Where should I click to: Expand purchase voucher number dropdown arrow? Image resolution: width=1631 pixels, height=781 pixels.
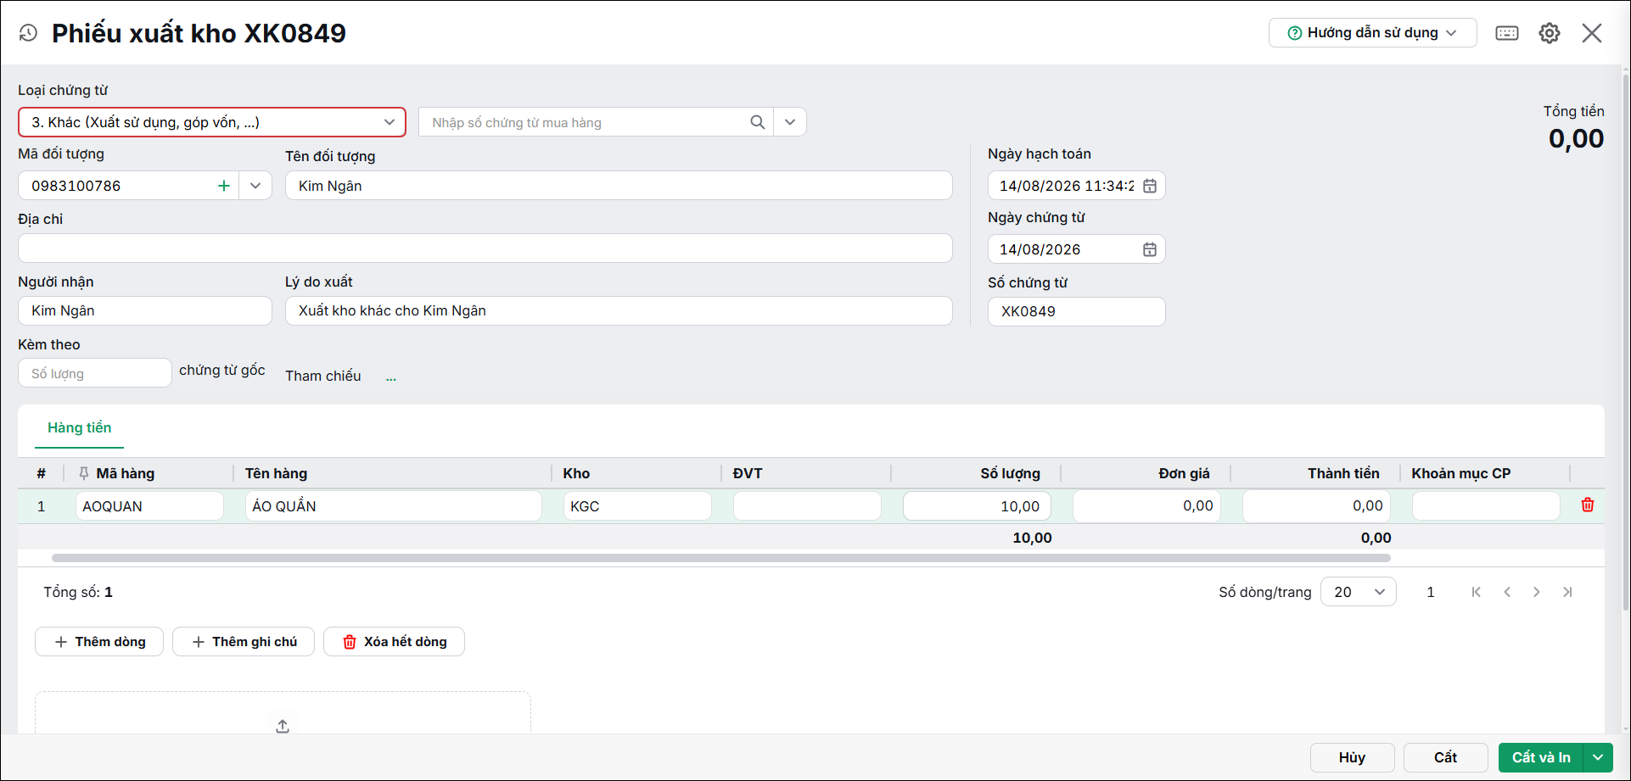[x=790, y=122]
